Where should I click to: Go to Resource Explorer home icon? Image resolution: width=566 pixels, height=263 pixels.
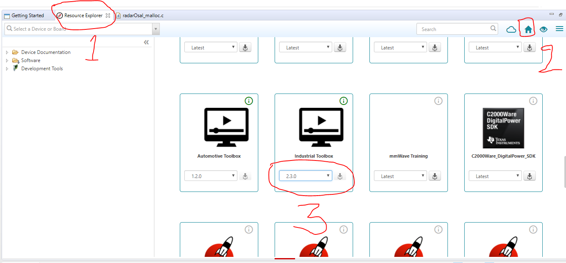click(x=528, y=29)
